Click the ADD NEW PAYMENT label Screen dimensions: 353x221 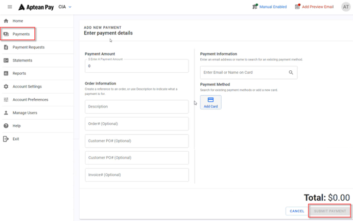coord(103,27)
